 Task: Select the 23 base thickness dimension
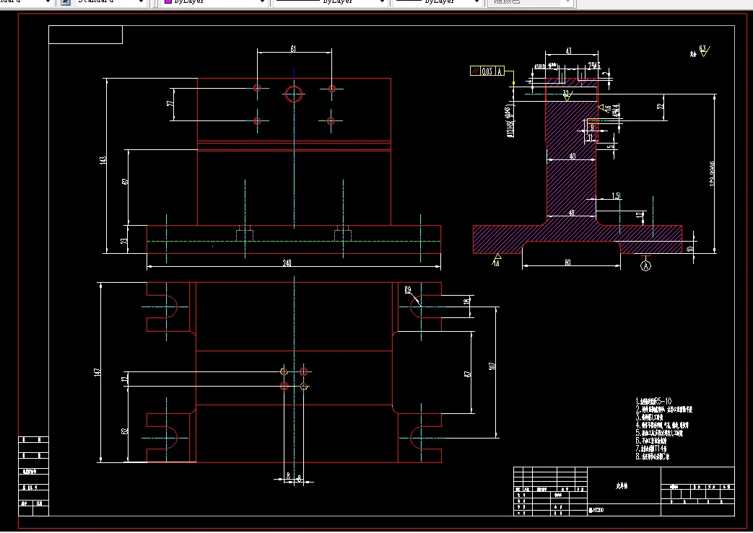pos(124,241)
